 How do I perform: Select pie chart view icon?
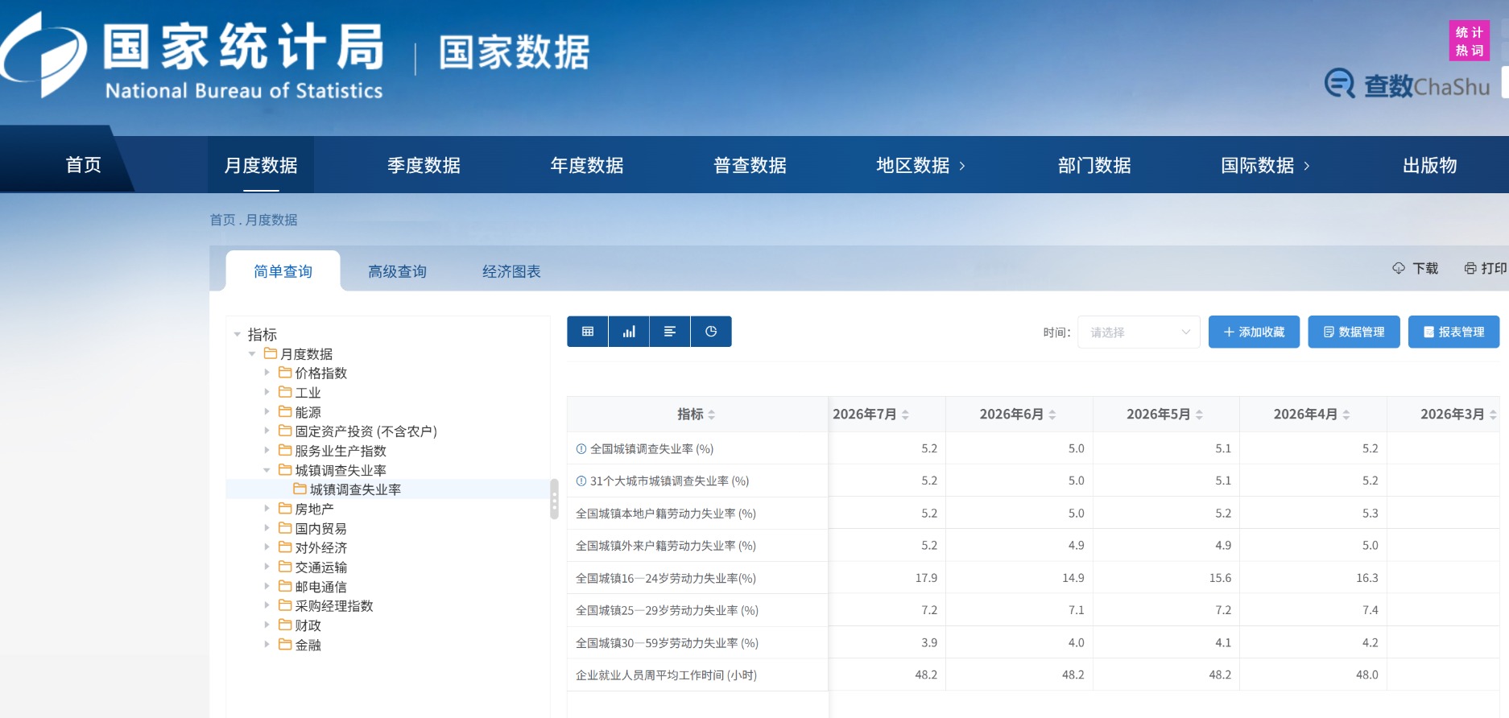click(x=711, y=332)
